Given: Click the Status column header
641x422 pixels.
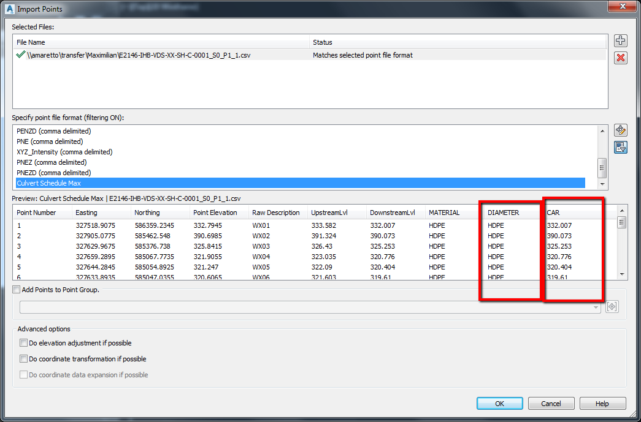Looking at the screenshot, I should coord(458,42).
